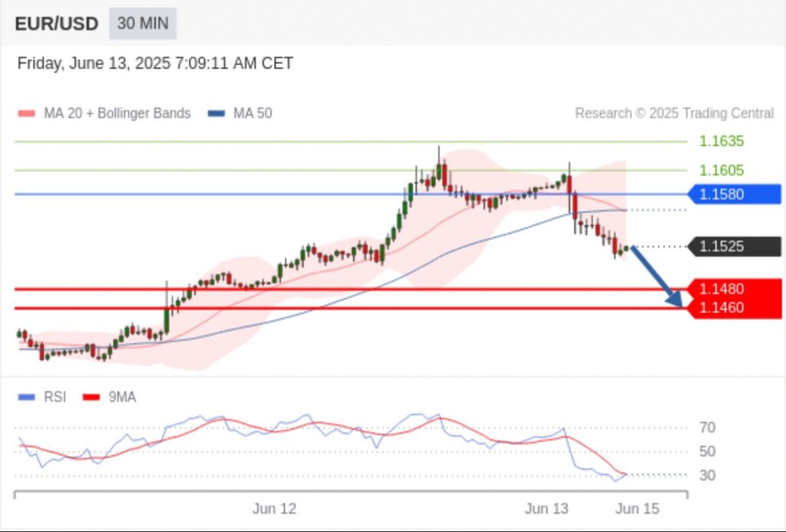Click the blue downward forecast arrow
Screen dimensions: 786x532
pyautogui.click(x=657, y=276)
